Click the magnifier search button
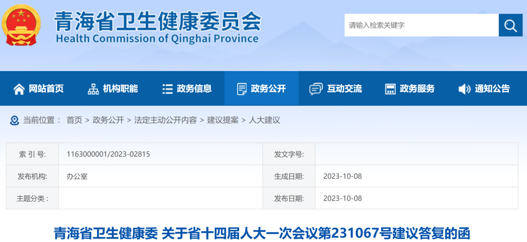The image size is (527, 242). coord(510,25)
